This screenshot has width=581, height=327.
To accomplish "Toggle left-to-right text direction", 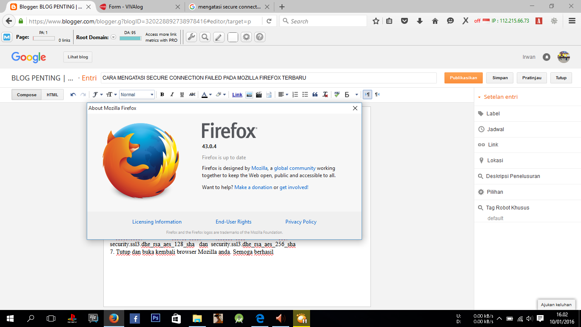I will pyautogui.click(x=367, y=95).
